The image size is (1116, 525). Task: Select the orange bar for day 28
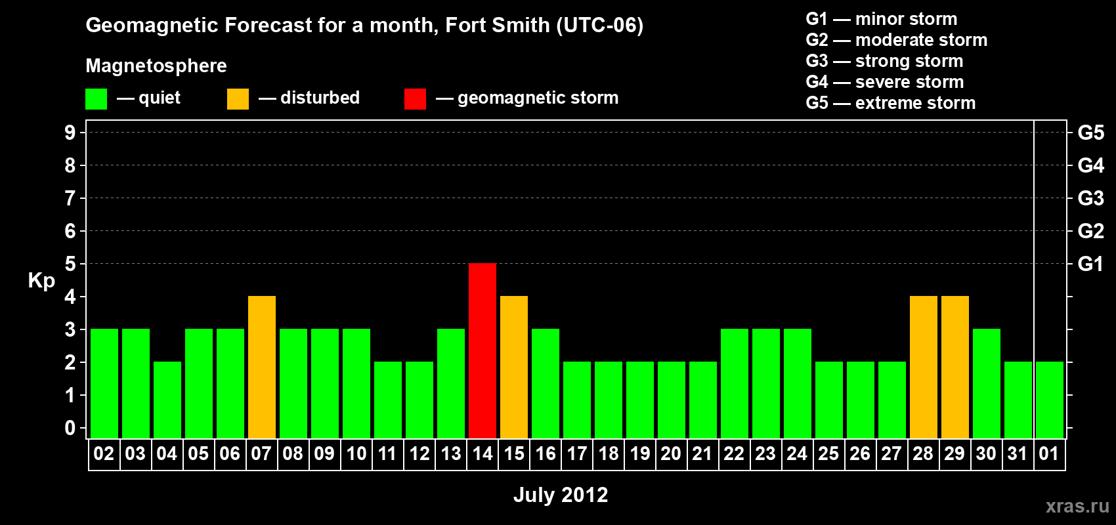[924, 367]
